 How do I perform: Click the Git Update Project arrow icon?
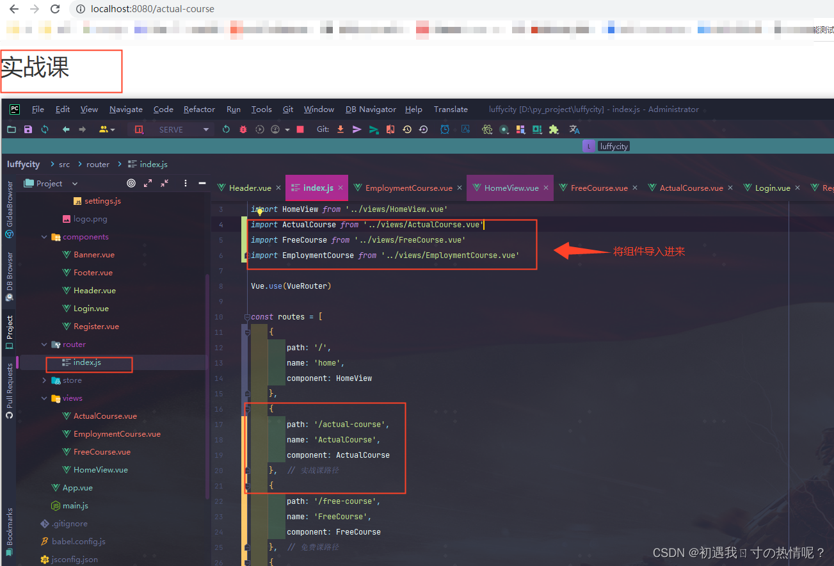click(x=341, y=129)
